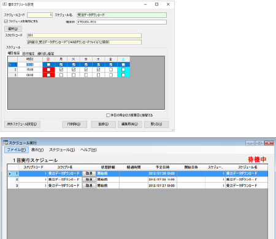Click the 登録(S) button
276x239 pixels.
coord(104,124)
